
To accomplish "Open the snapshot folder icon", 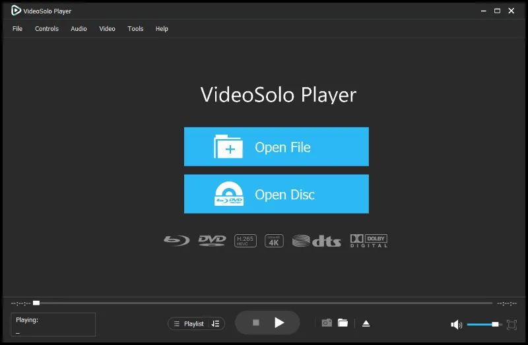I will click(x=343, y=323).
